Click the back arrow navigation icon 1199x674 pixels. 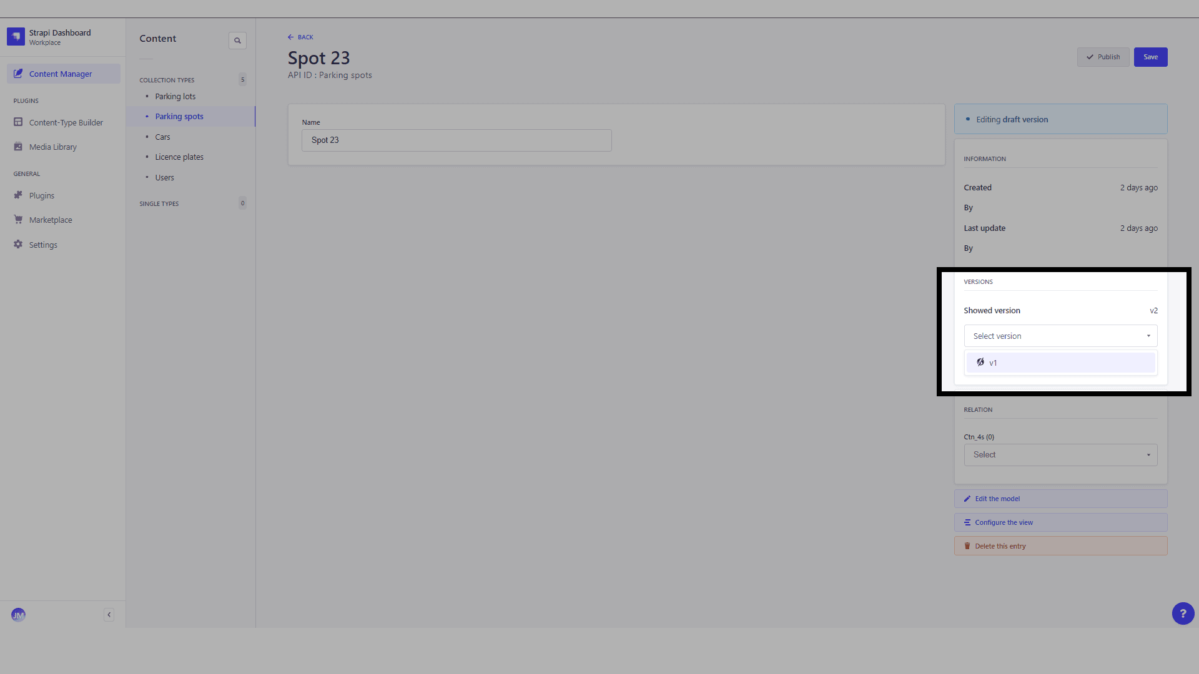(x=290, y=37)
